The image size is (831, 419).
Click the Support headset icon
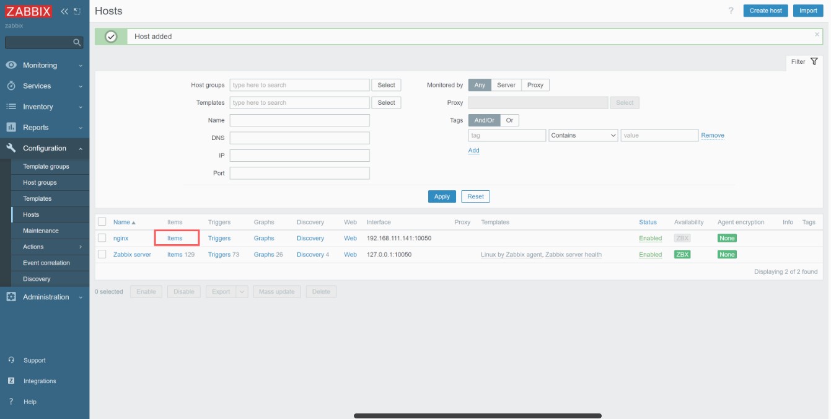coord(11,360)
